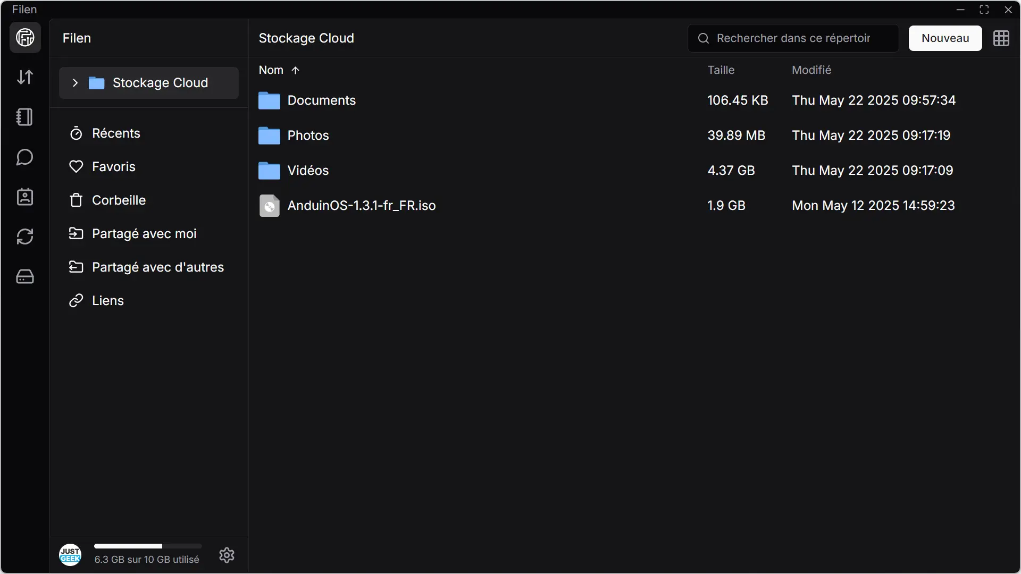Click date Thu May 22 2025 09:57:34
The height and width of the screenshot is (574, 1021).
tap(874, 100)
